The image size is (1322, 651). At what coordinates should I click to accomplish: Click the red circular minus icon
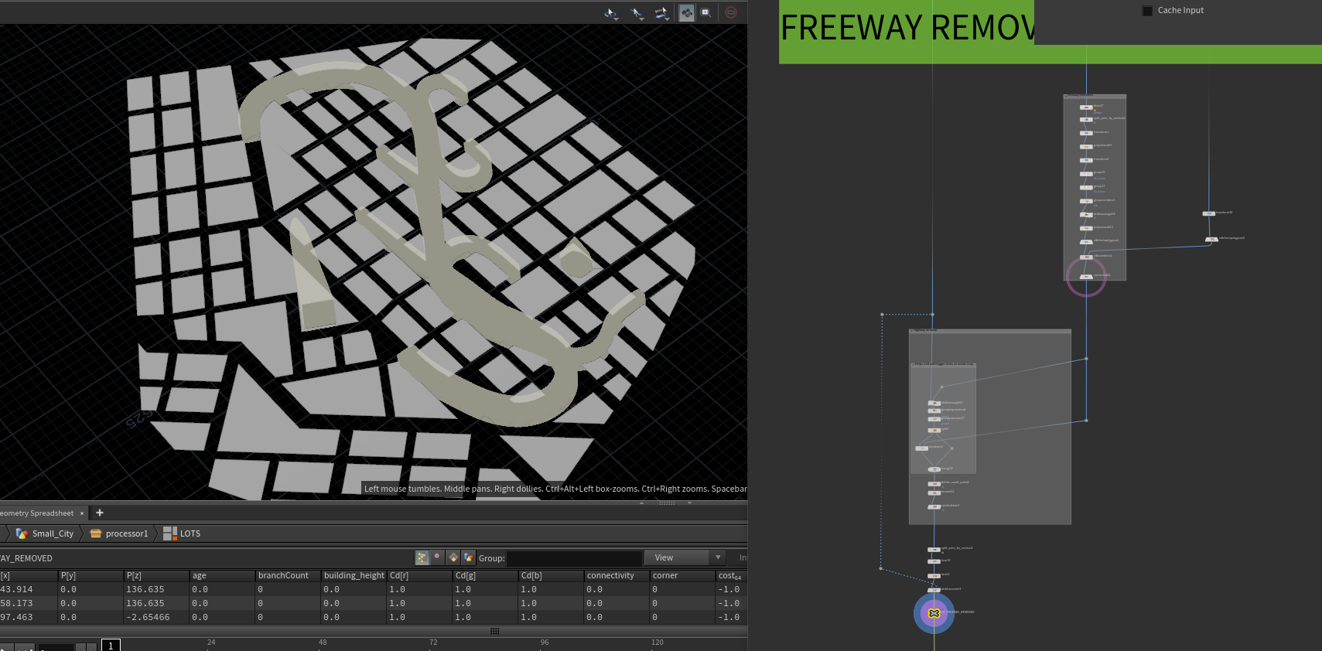point(731,13)
